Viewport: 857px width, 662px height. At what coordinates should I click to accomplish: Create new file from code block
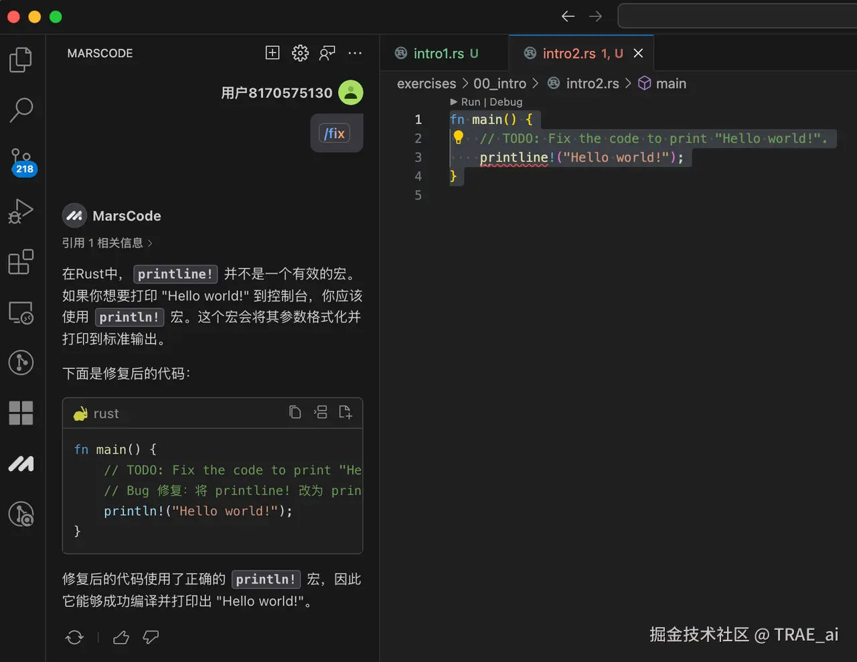(x=346, y=412)
